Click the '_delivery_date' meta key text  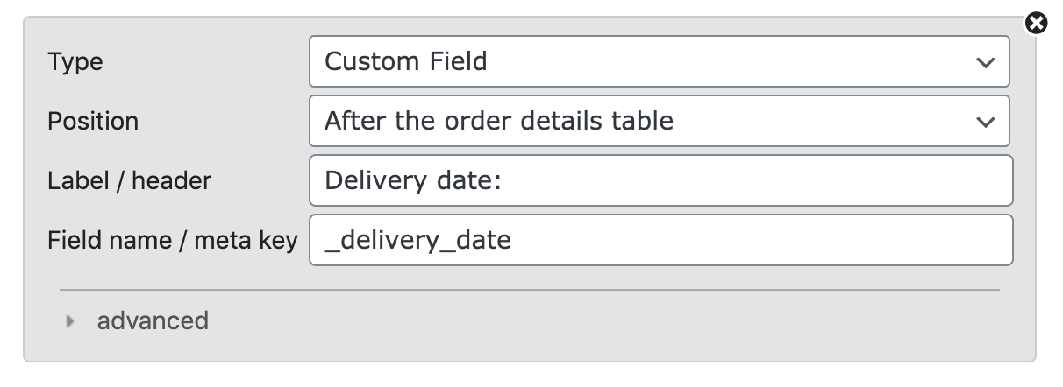pos(417,240)
